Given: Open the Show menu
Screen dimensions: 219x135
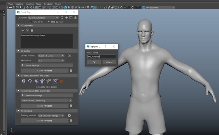Looking at the screenshot, I should tap(39, 4).
